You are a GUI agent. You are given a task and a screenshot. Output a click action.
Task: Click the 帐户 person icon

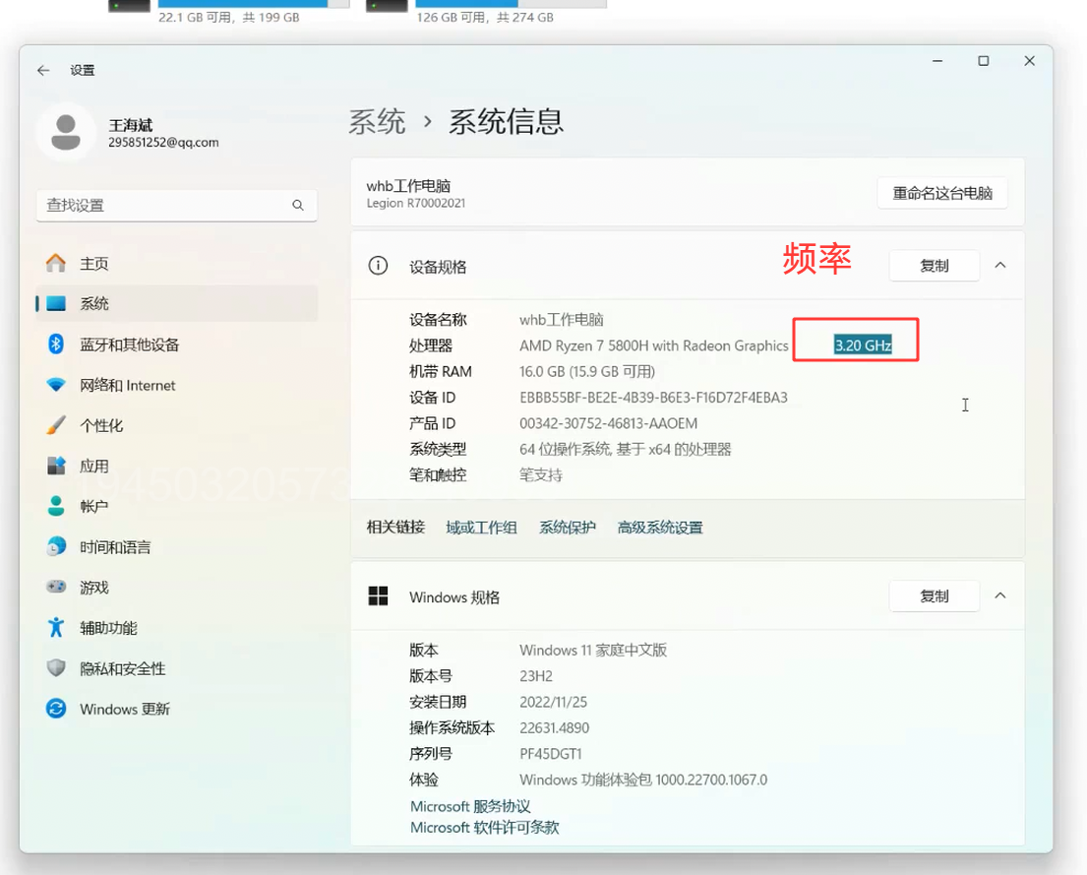[x=56, y=506]
